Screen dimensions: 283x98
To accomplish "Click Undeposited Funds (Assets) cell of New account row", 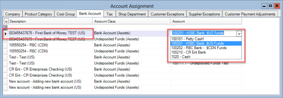I will point(132,87).
